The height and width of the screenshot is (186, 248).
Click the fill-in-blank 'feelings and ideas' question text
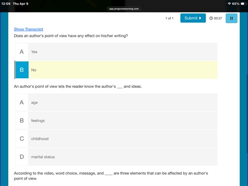(x=78, y=86)
